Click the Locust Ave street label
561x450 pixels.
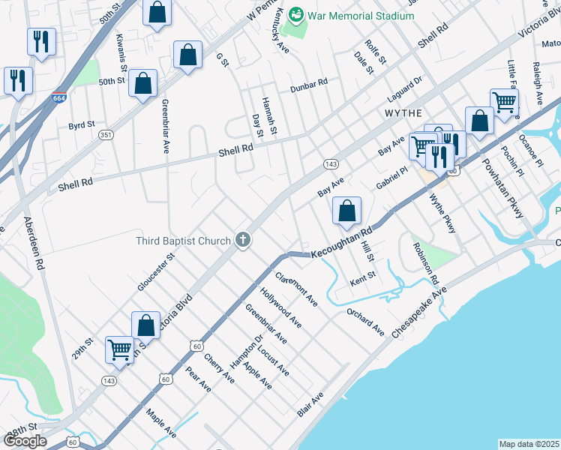[x=273, y=361]
